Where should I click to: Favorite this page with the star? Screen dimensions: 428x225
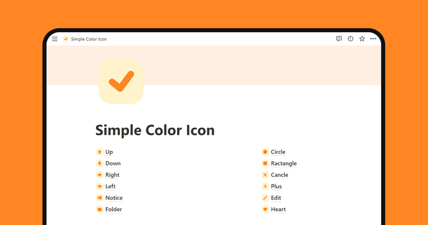point(362,39)
